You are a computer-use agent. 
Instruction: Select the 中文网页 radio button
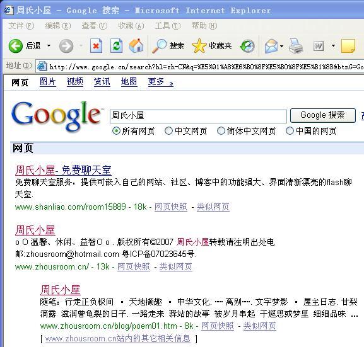click(168, 131)
